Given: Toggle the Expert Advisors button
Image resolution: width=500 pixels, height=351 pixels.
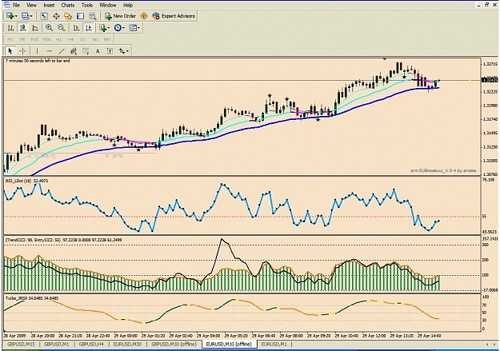Looking at the screenshot, I should click(174, 16).
